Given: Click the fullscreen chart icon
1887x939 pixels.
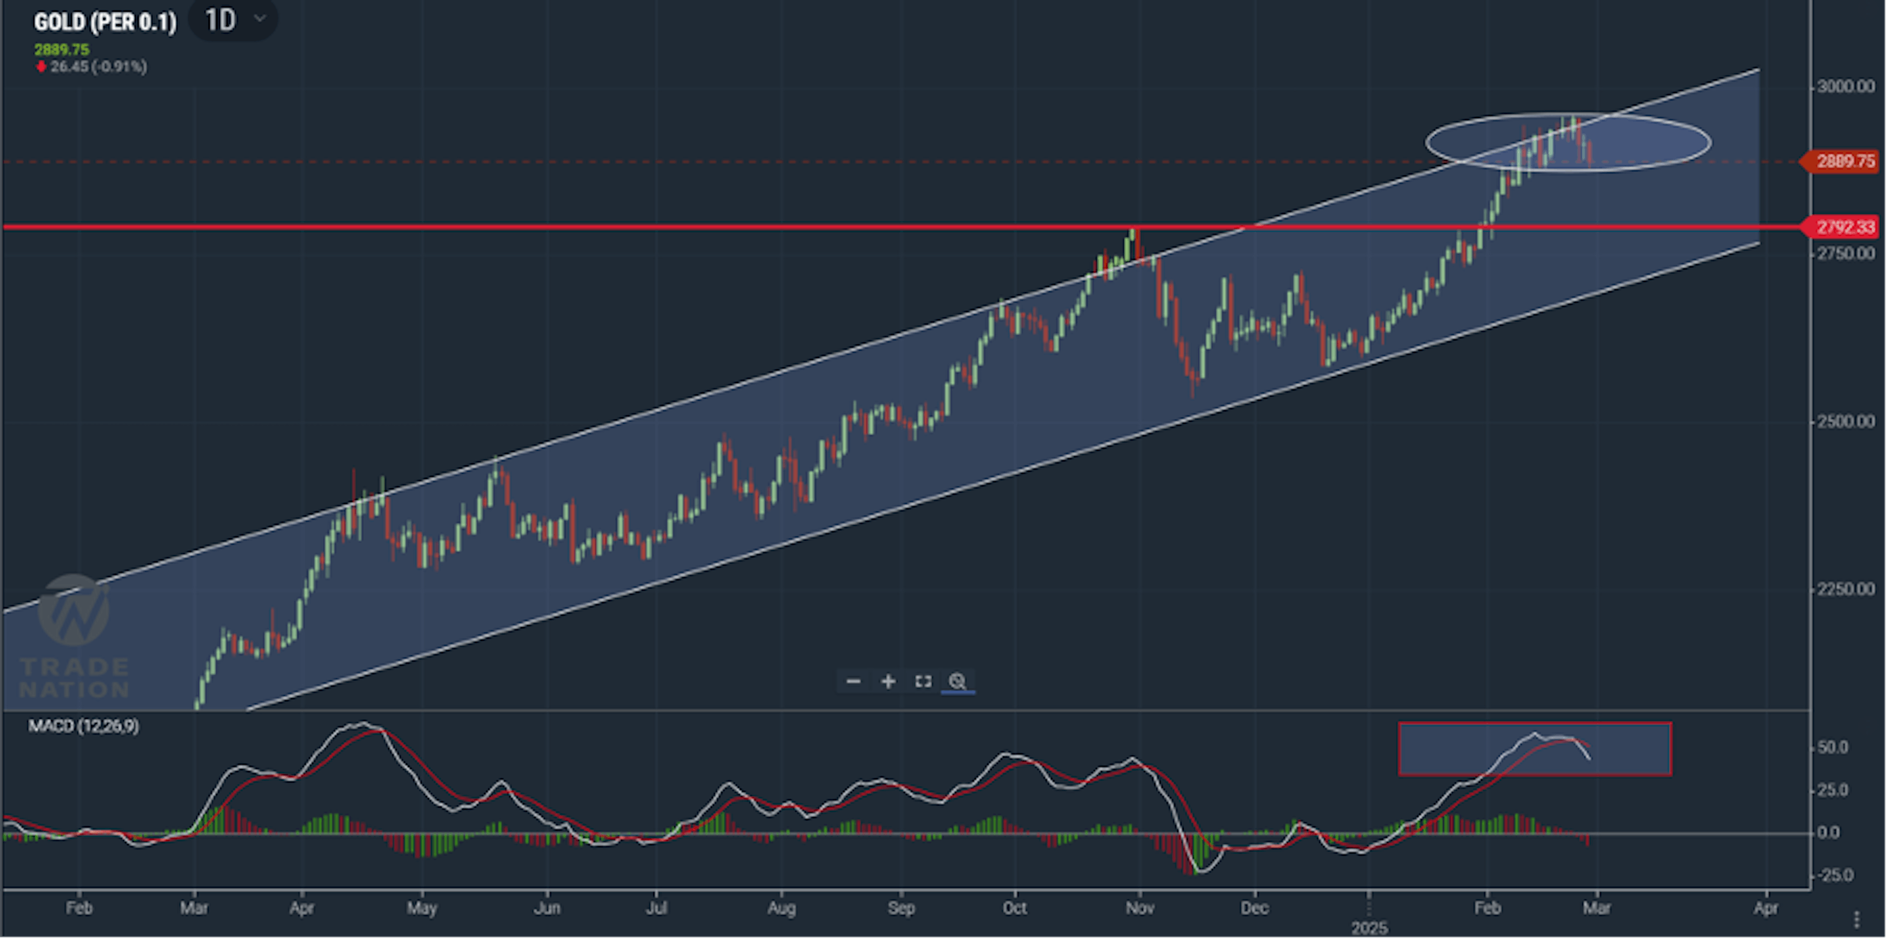Looking at the screenshot, I should pyautogui.click(x=924, y=682).
